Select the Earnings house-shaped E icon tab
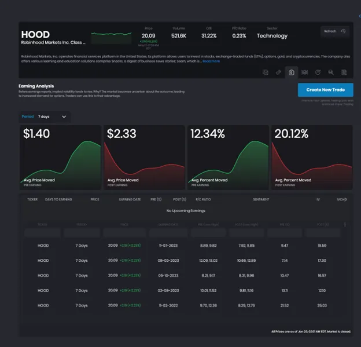This screenshot has width=361, height=347. 292,72
